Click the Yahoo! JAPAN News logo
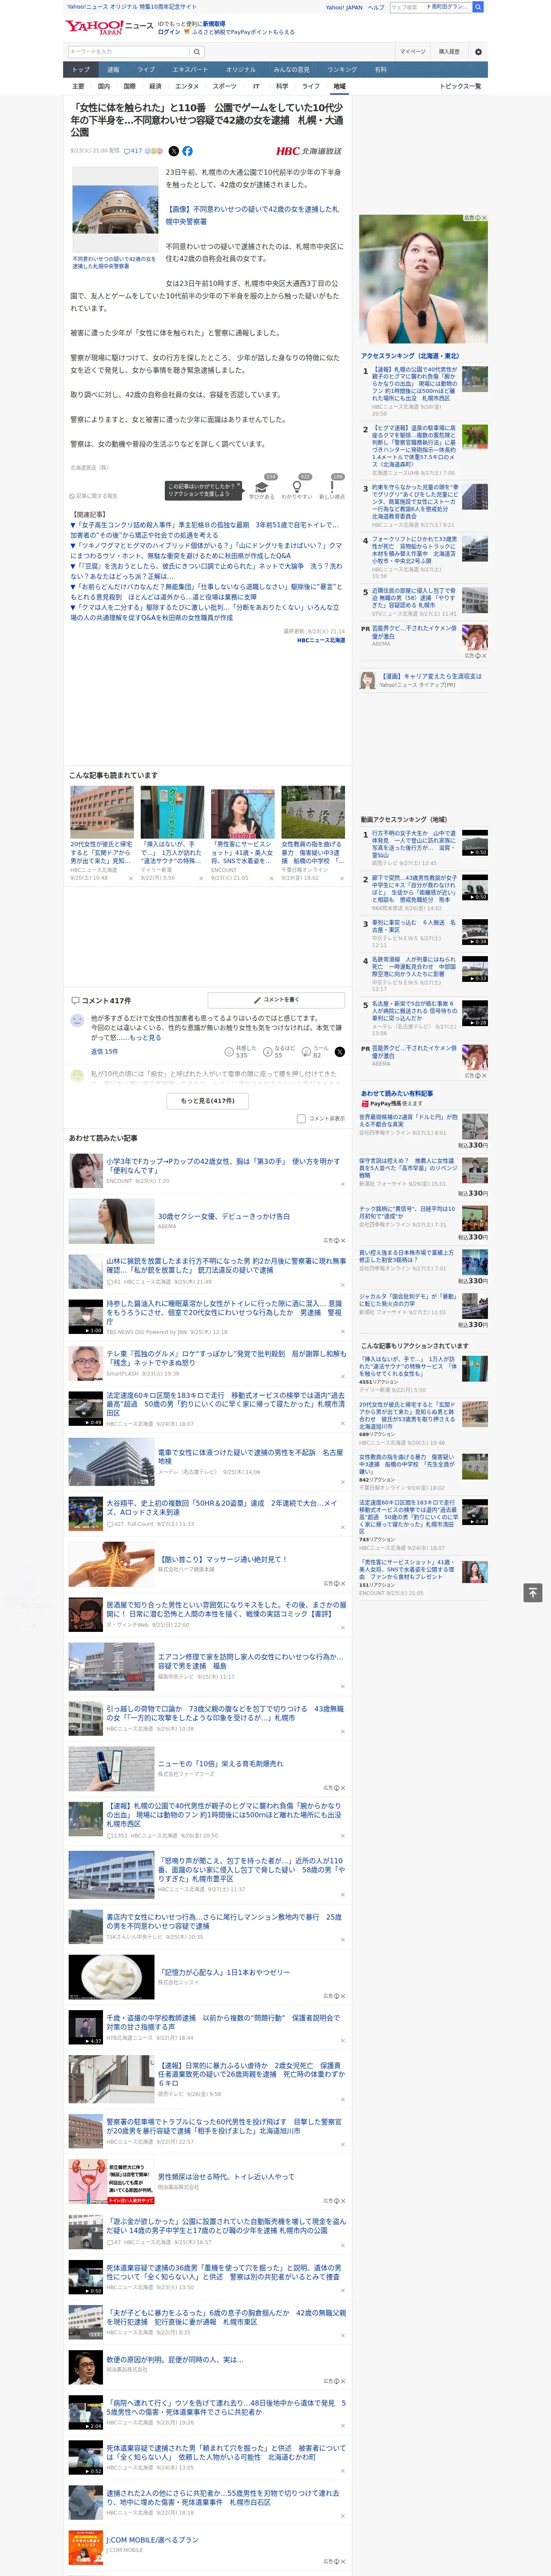The image size is (551, 2576). click(x=110, y=27)
